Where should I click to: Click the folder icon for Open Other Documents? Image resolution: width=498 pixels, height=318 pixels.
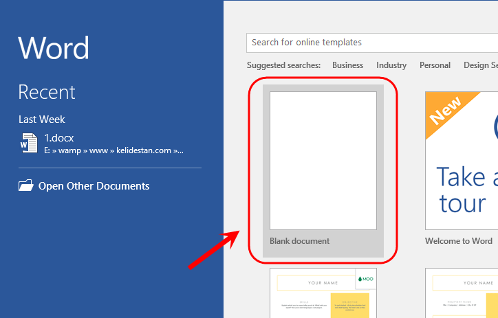25,185
